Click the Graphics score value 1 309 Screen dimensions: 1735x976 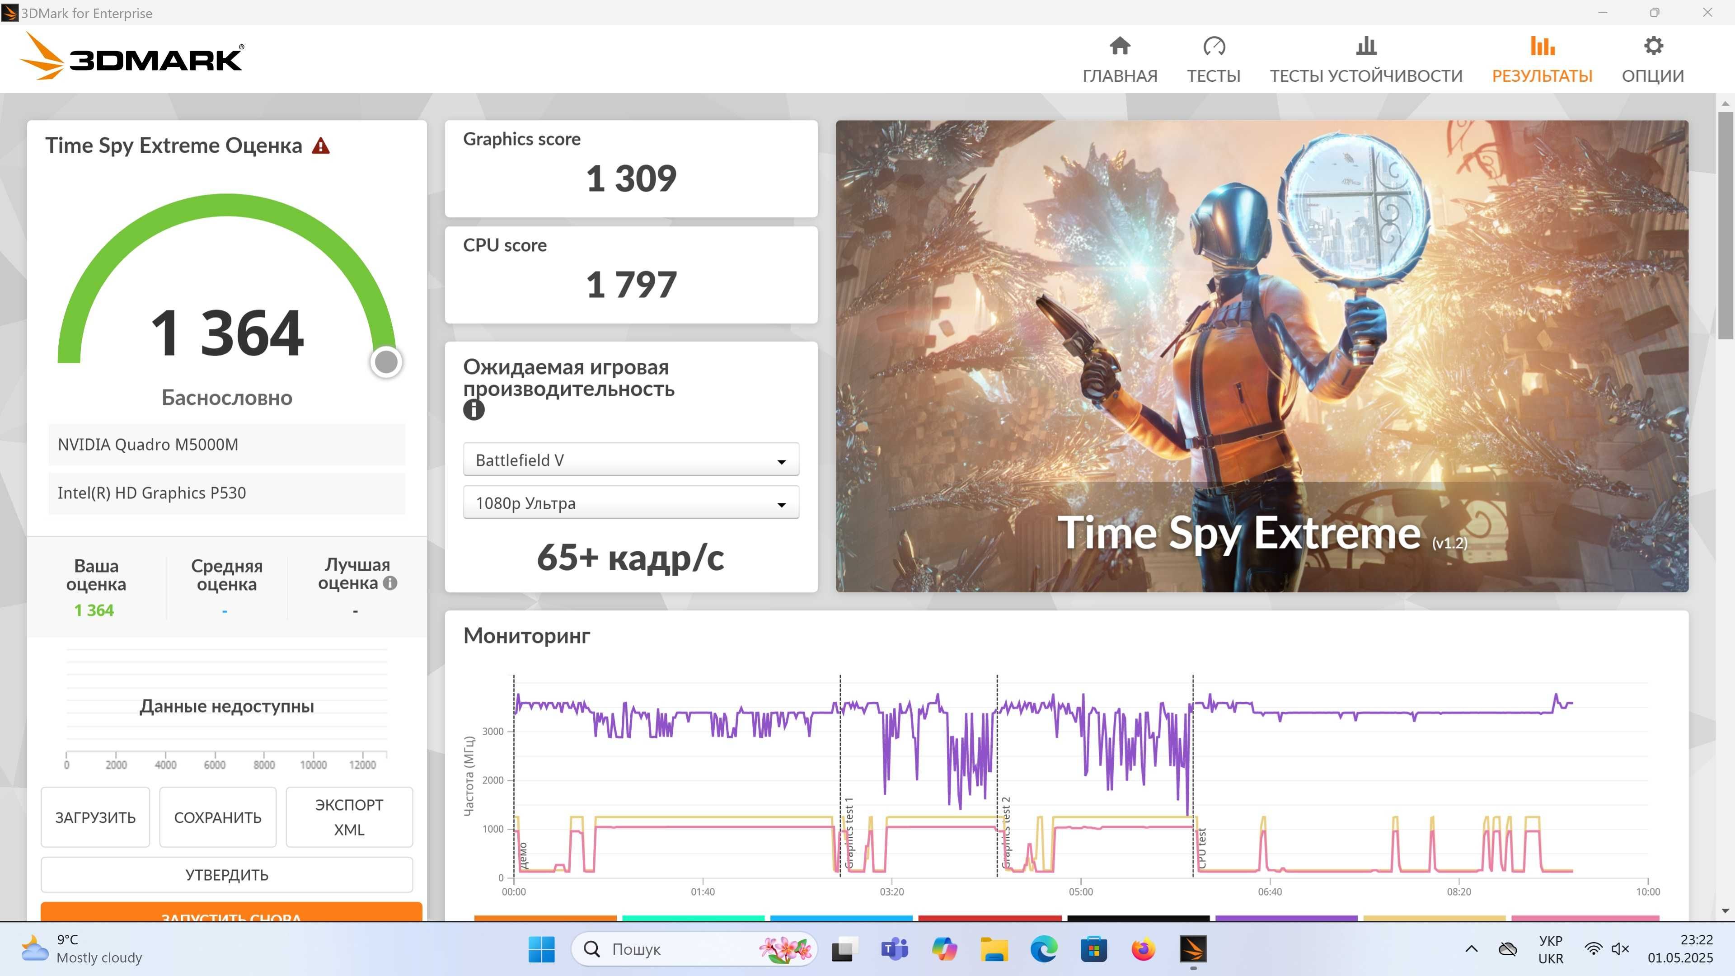pyautogui.click(x=631, y=178)
